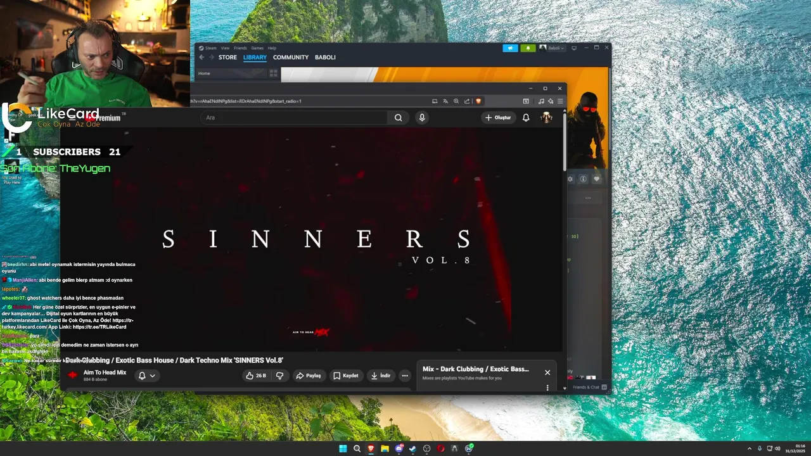Show hidden system tray icons chevron
This screenshot has width=811, height=456.
point(750,448)
